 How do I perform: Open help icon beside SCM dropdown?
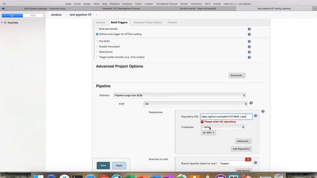click(x=251, y=103)
